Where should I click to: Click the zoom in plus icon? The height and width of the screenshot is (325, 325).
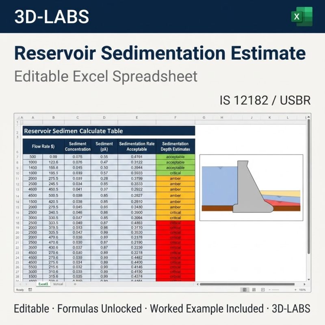tap(295, 290)
